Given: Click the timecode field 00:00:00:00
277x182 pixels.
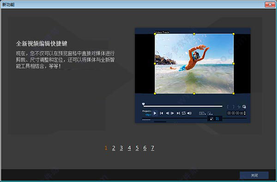Looking at the screenshot, I should 235,113.
